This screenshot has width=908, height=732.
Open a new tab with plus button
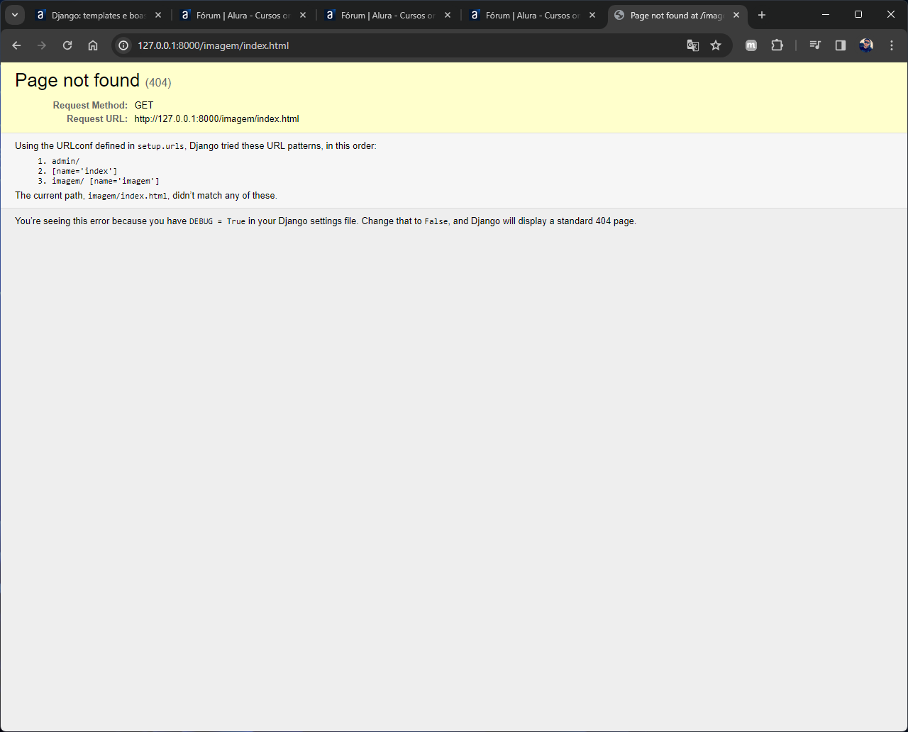762,15
